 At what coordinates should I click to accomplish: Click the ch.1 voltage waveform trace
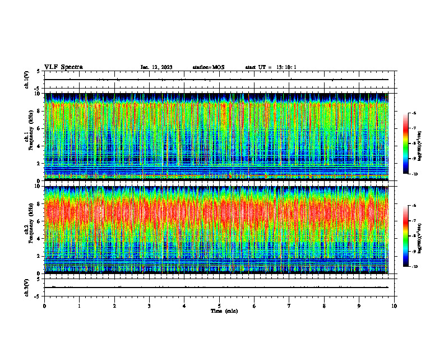(216, 80)
